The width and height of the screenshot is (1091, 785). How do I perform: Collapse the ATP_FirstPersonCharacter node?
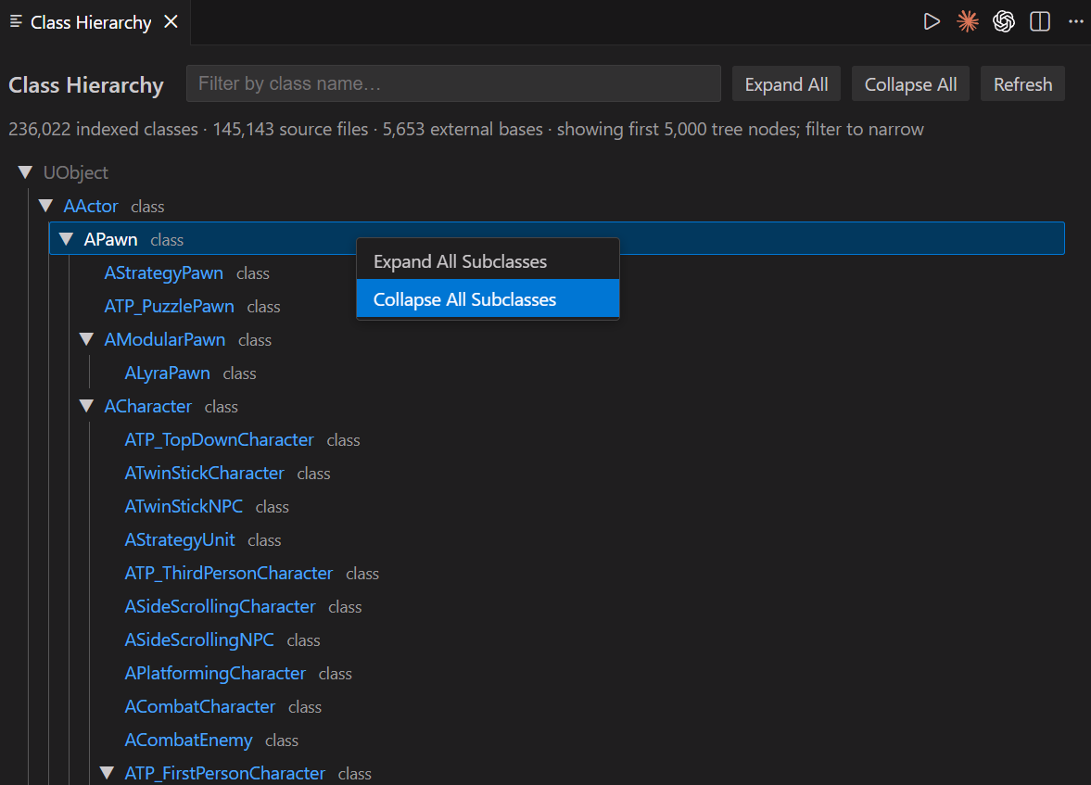tap(107, 772)
